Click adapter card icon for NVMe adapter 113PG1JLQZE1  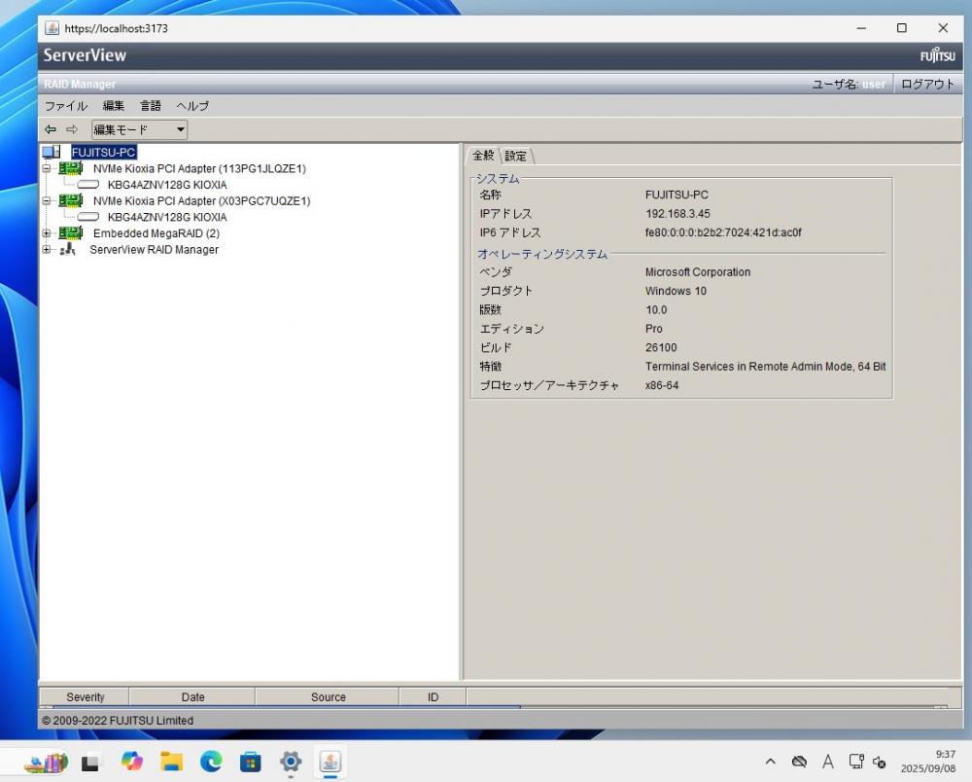[x=71, y=168]
